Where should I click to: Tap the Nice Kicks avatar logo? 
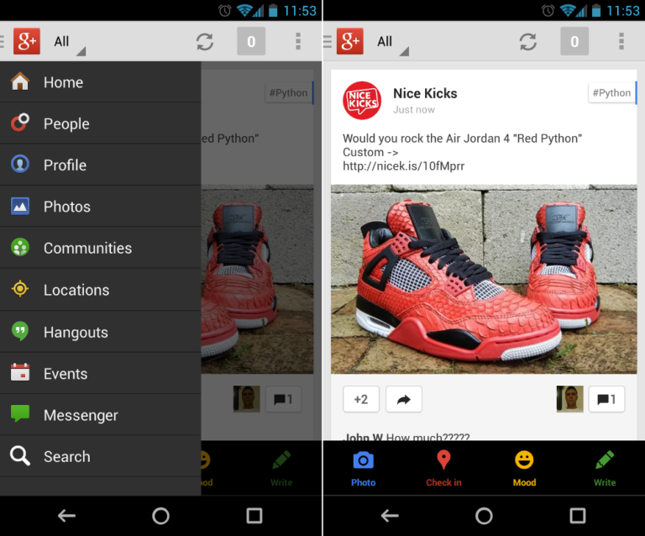[x=362, y=100]
